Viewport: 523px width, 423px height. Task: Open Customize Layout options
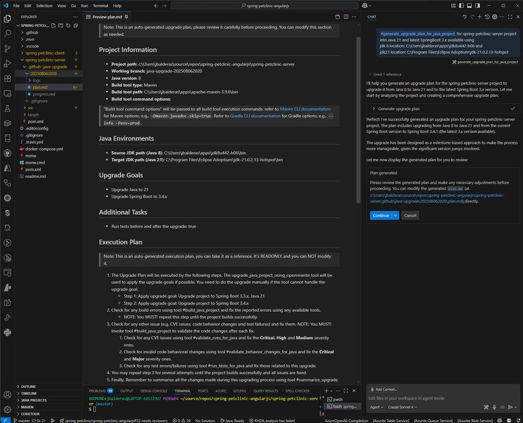(453, 5)
